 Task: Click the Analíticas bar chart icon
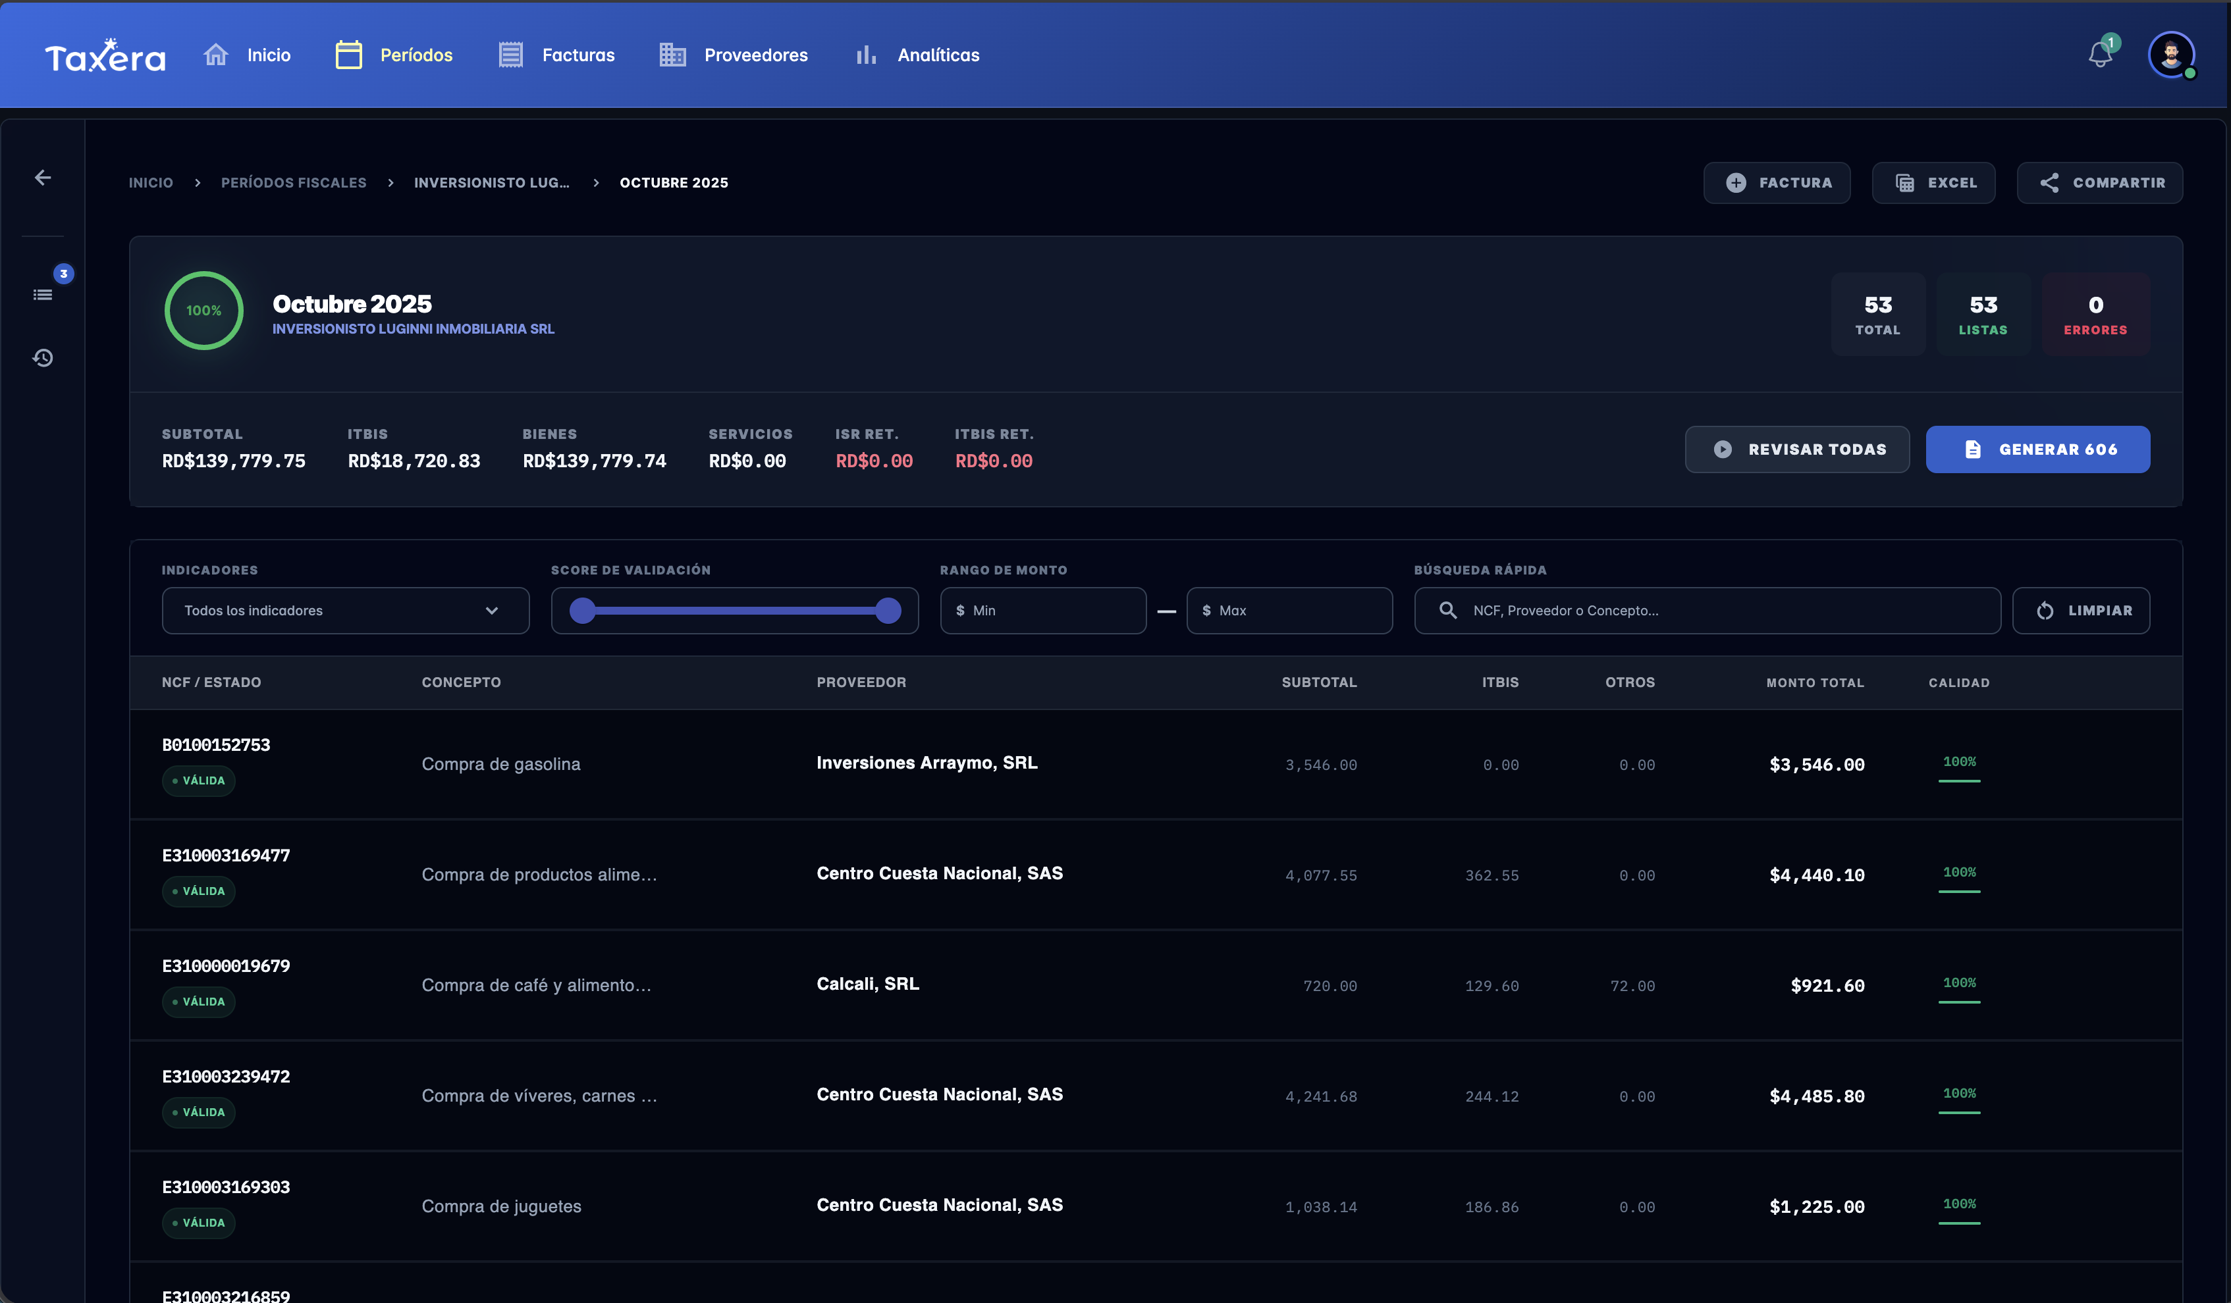pyautogui.click(x=866, y=55)
